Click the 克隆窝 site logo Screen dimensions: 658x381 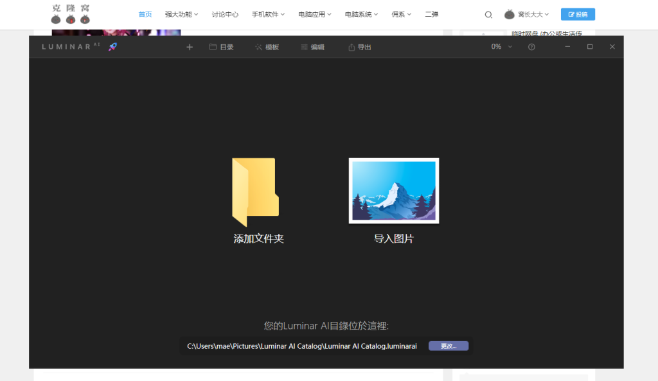point(71,14)
